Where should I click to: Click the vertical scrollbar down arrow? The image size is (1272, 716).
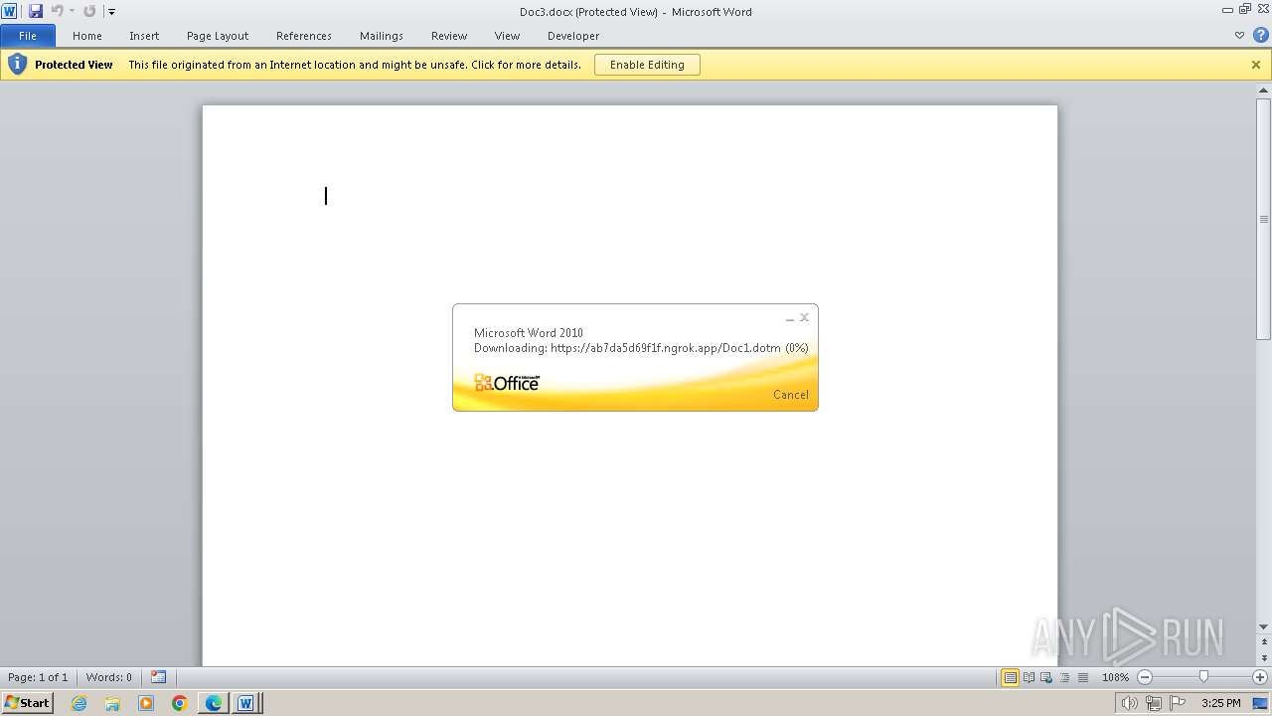(x=1264, y=626)
